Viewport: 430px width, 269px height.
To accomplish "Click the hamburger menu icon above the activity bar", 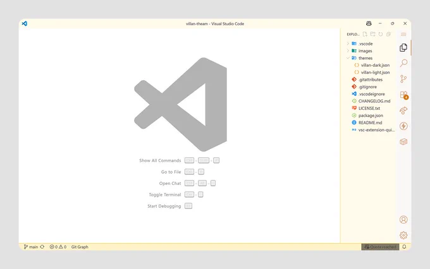I will pos(403,34).
